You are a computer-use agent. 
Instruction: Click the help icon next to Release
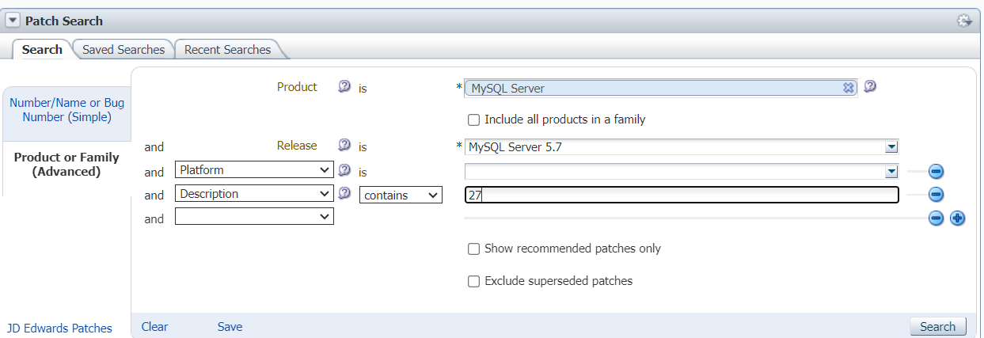coord(344,146)
